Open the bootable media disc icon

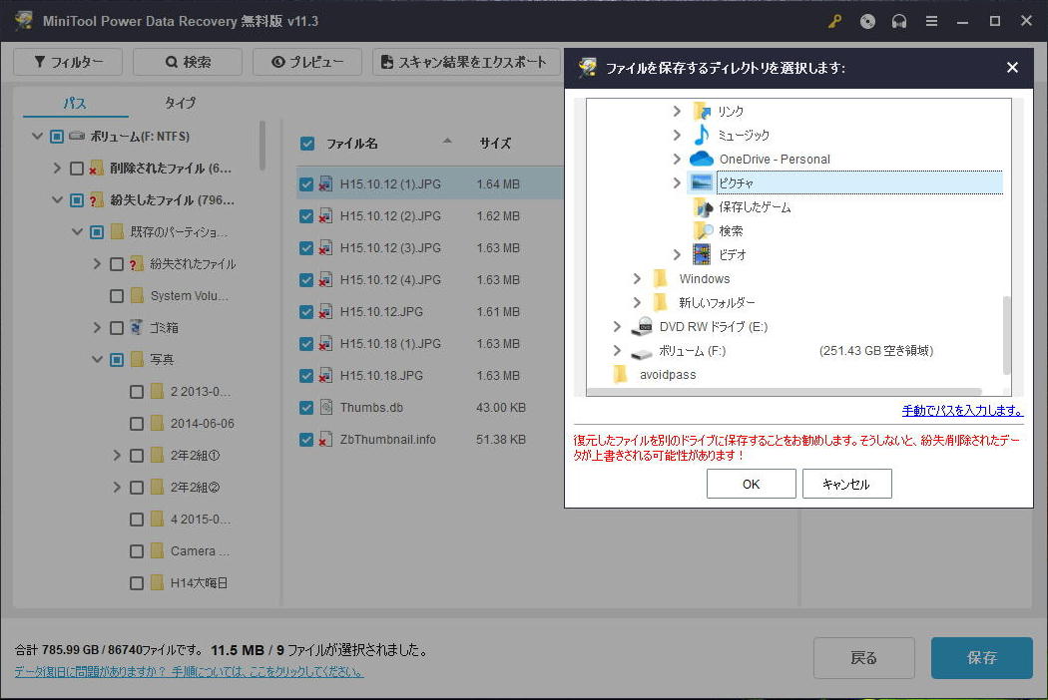866,21
